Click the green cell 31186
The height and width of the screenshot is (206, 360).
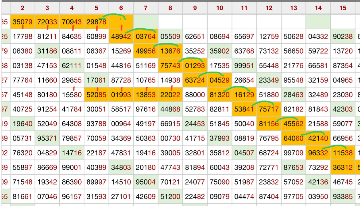(x=47, y=51)
